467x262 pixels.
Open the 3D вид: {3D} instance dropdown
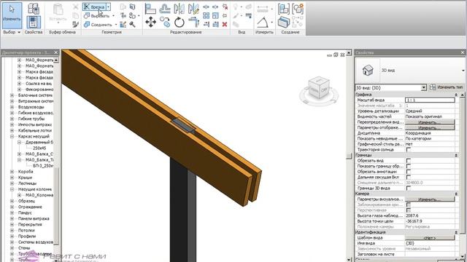(424, 87)
